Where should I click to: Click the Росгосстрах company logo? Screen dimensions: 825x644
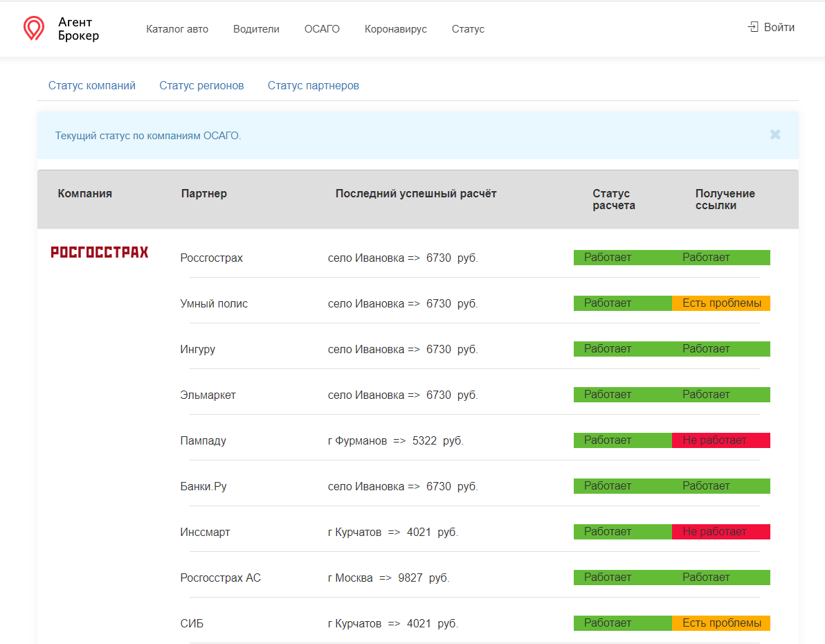tap(100, 252)
